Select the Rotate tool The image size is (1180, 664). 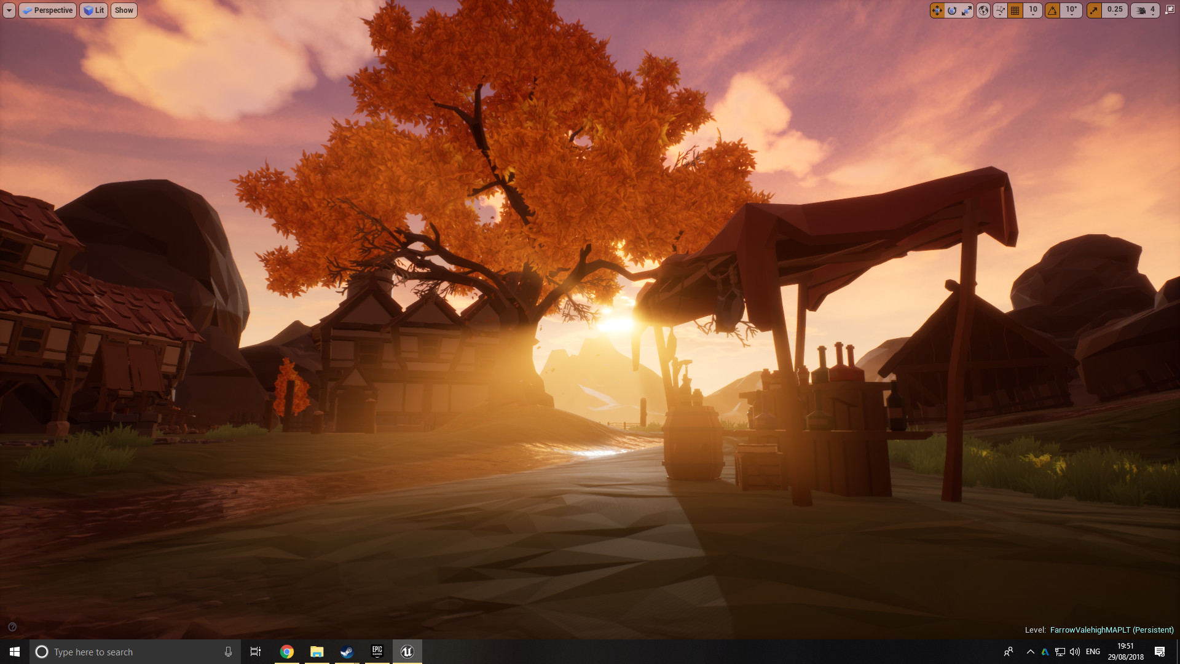[x=951, y=10]
